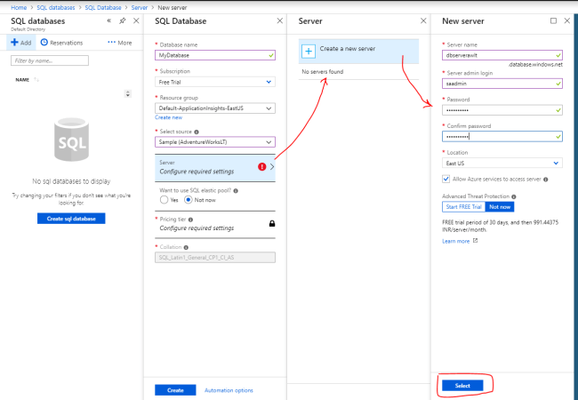This screenshot has height=400, width=578.
Task: Click the Confirm password green checkmark
Action: point(558,137)
